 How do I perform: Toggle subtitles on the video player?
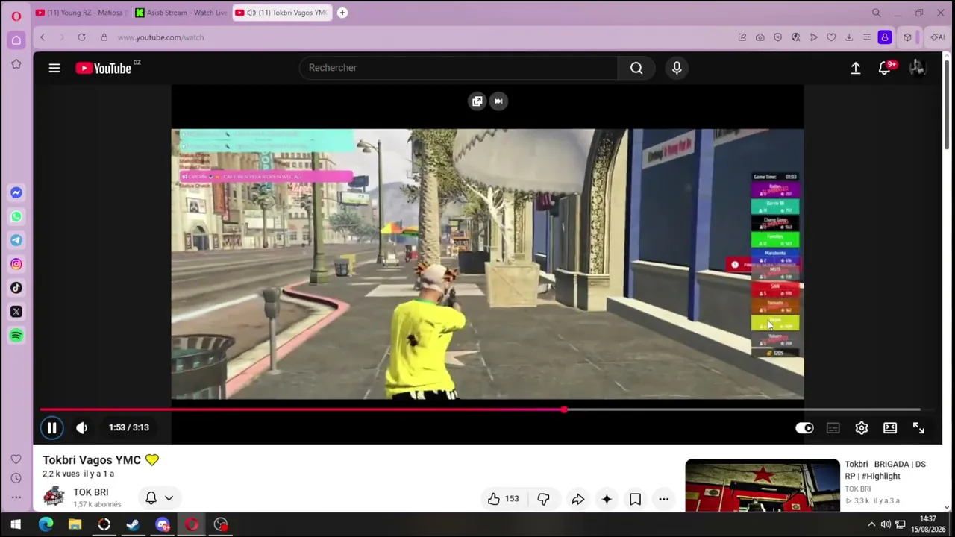tap(833, 427)
